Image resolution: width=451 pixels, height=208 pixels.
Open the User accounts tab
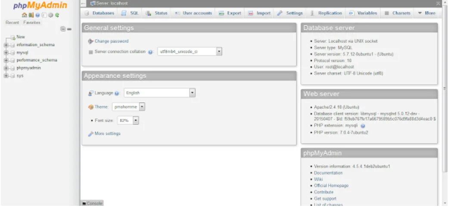[193, 13]
